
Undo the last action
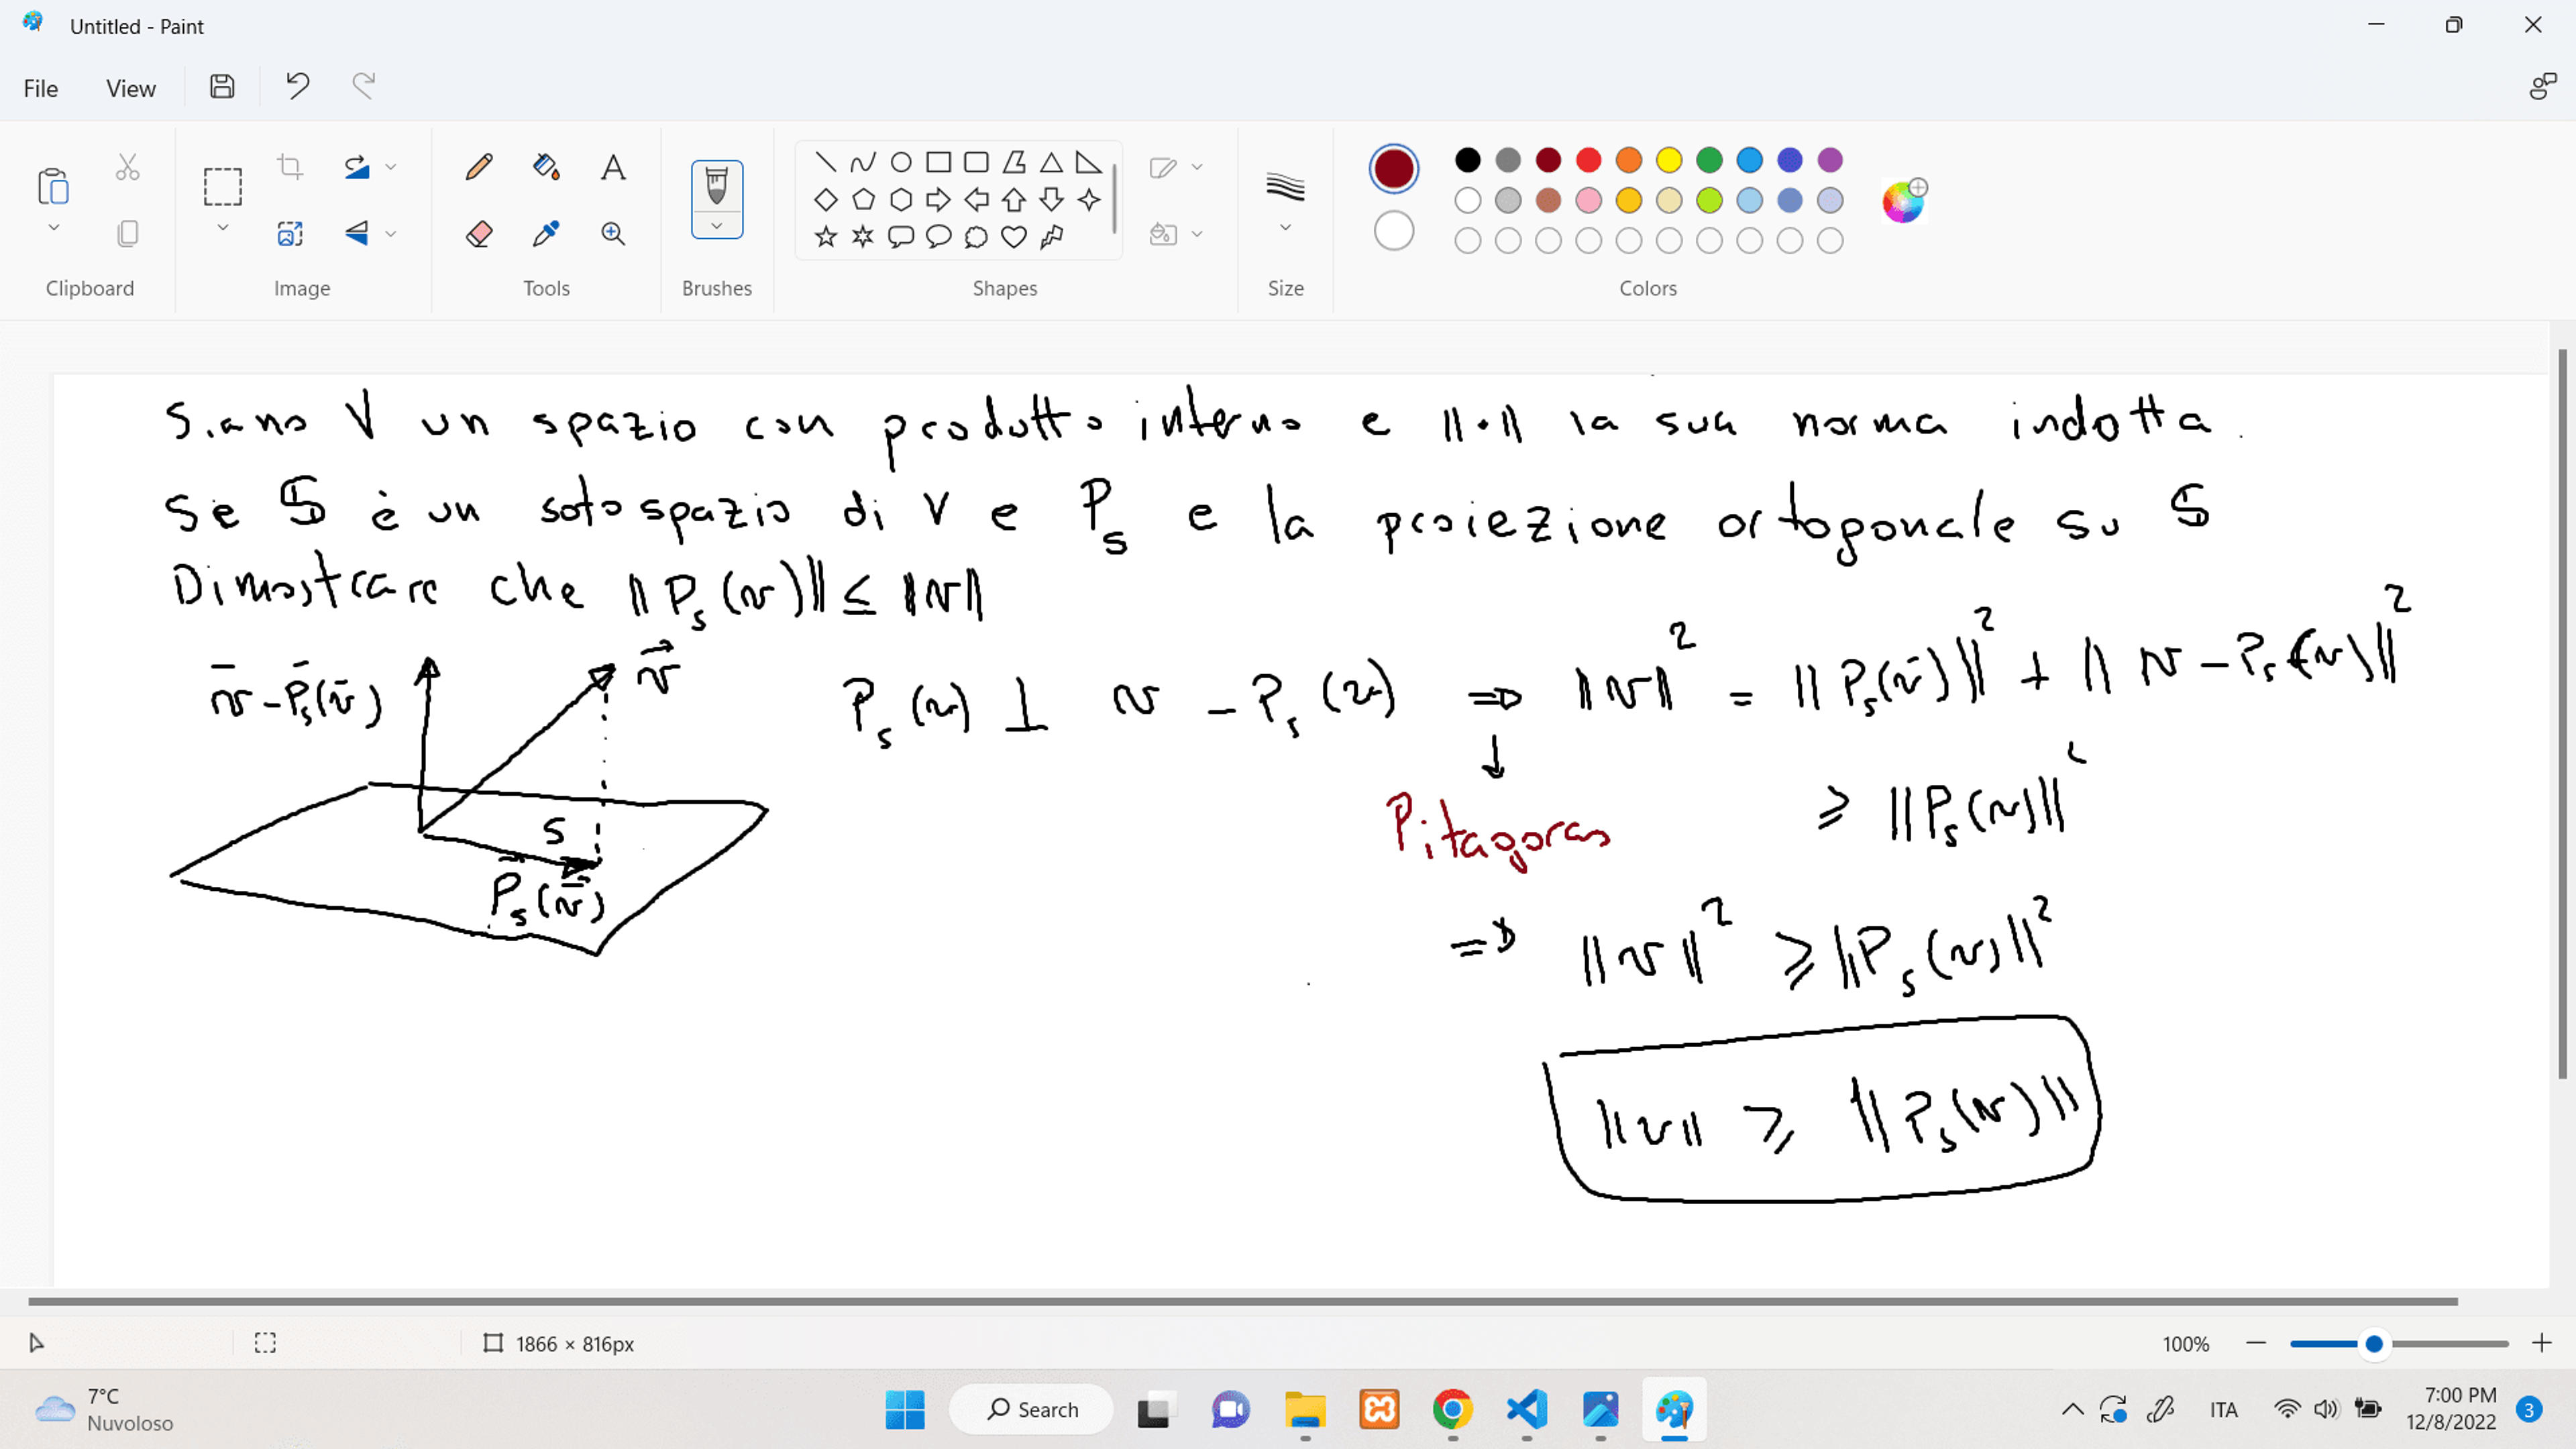click(297, 87)
